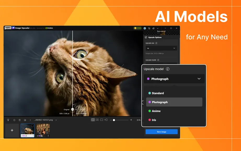Click the zoom level slider track

121,120
